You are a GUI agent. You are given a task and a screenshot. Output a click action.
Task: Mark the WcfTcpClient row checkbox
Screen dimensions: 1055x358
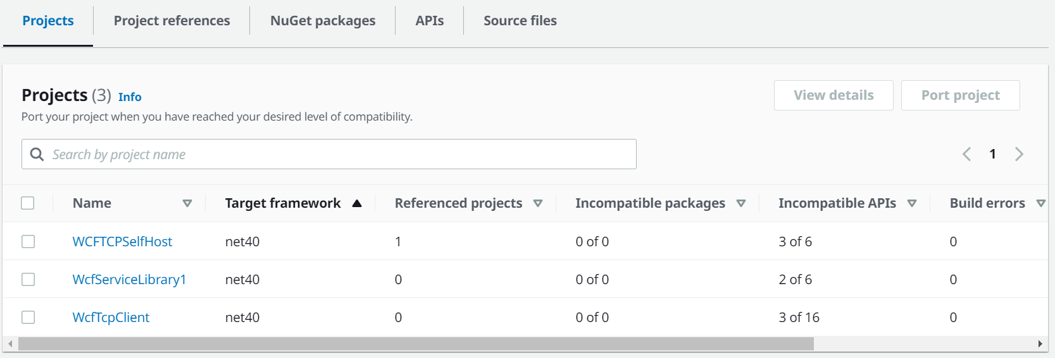pyautogui.click(x=28, y=318)
